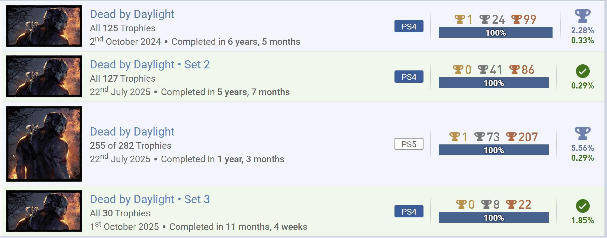The image size is (607, 238).
Task: Open the first Dead by Daylight title link
Action: pos(132,14)
